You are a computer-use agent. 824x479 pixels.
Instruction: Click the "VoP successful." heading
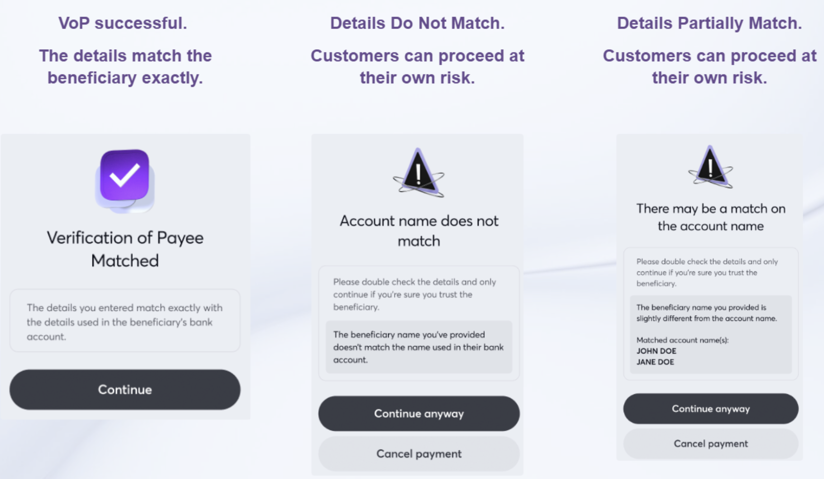coord(123,23)
